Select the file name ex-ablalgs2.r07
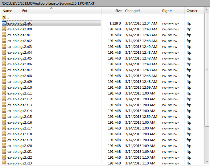 pyautogui.click(x=20, y=70)
